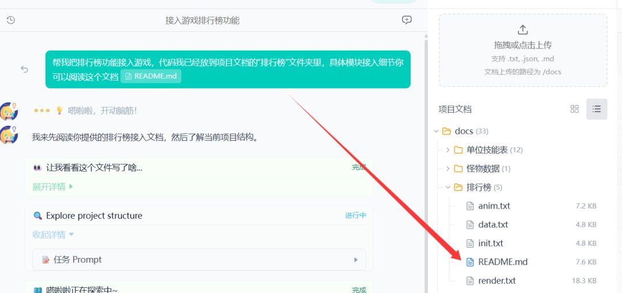The image size is (622, 293).
Task: Click the 嗒啦啦正在探索中 step title
Action: pyautogui.click(x=82, y=290)
